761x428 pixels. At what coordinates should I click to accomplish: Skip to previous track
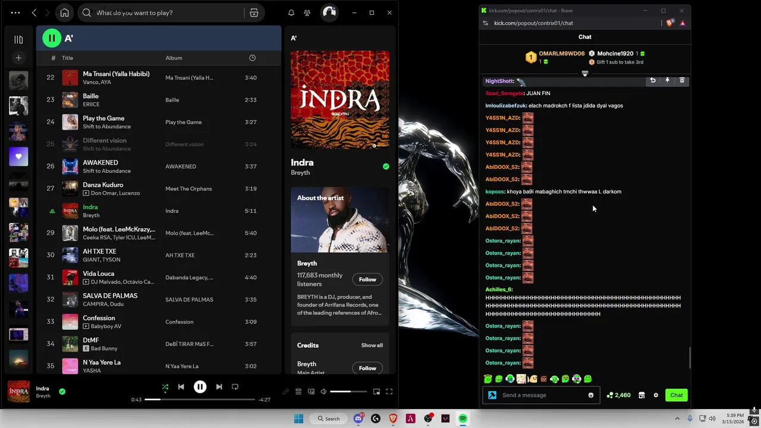point(181,387)
